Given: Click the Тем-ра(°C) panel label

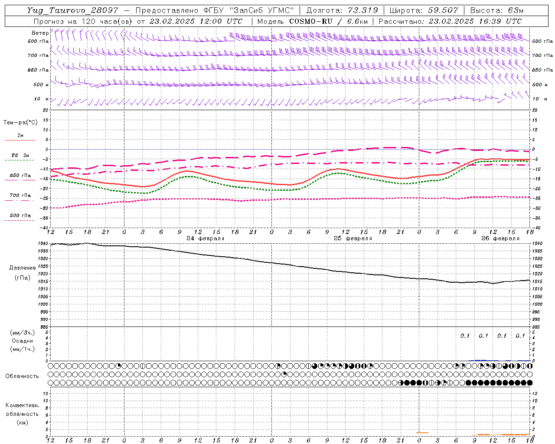Looking at the screenshot, I should (x=21, y=123).
